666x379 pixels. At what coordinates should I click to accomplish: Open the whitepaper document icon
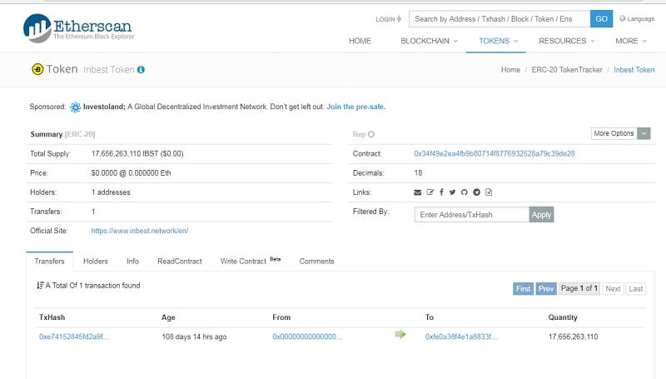[x=489, y=192]
